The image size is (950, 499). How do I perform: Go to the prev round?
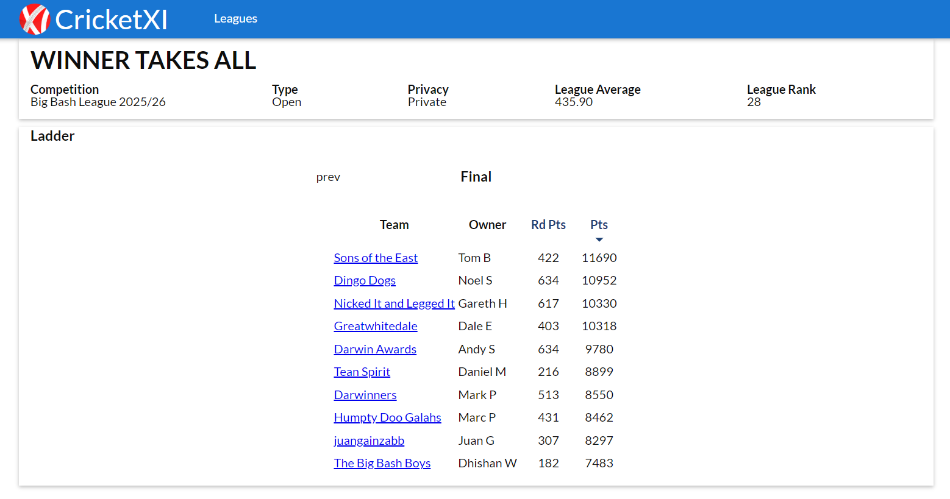tap(328, 177)
